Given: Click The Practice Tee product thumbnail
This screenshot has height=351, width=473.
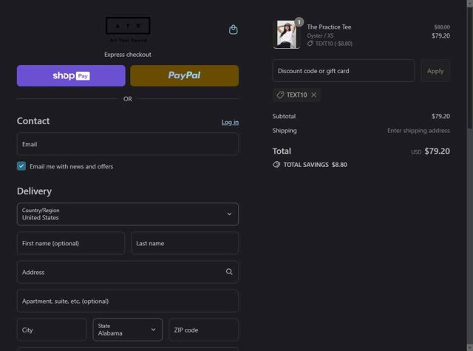Looking at the screenshot, I should pyautogui.click(x=287, y=35).
